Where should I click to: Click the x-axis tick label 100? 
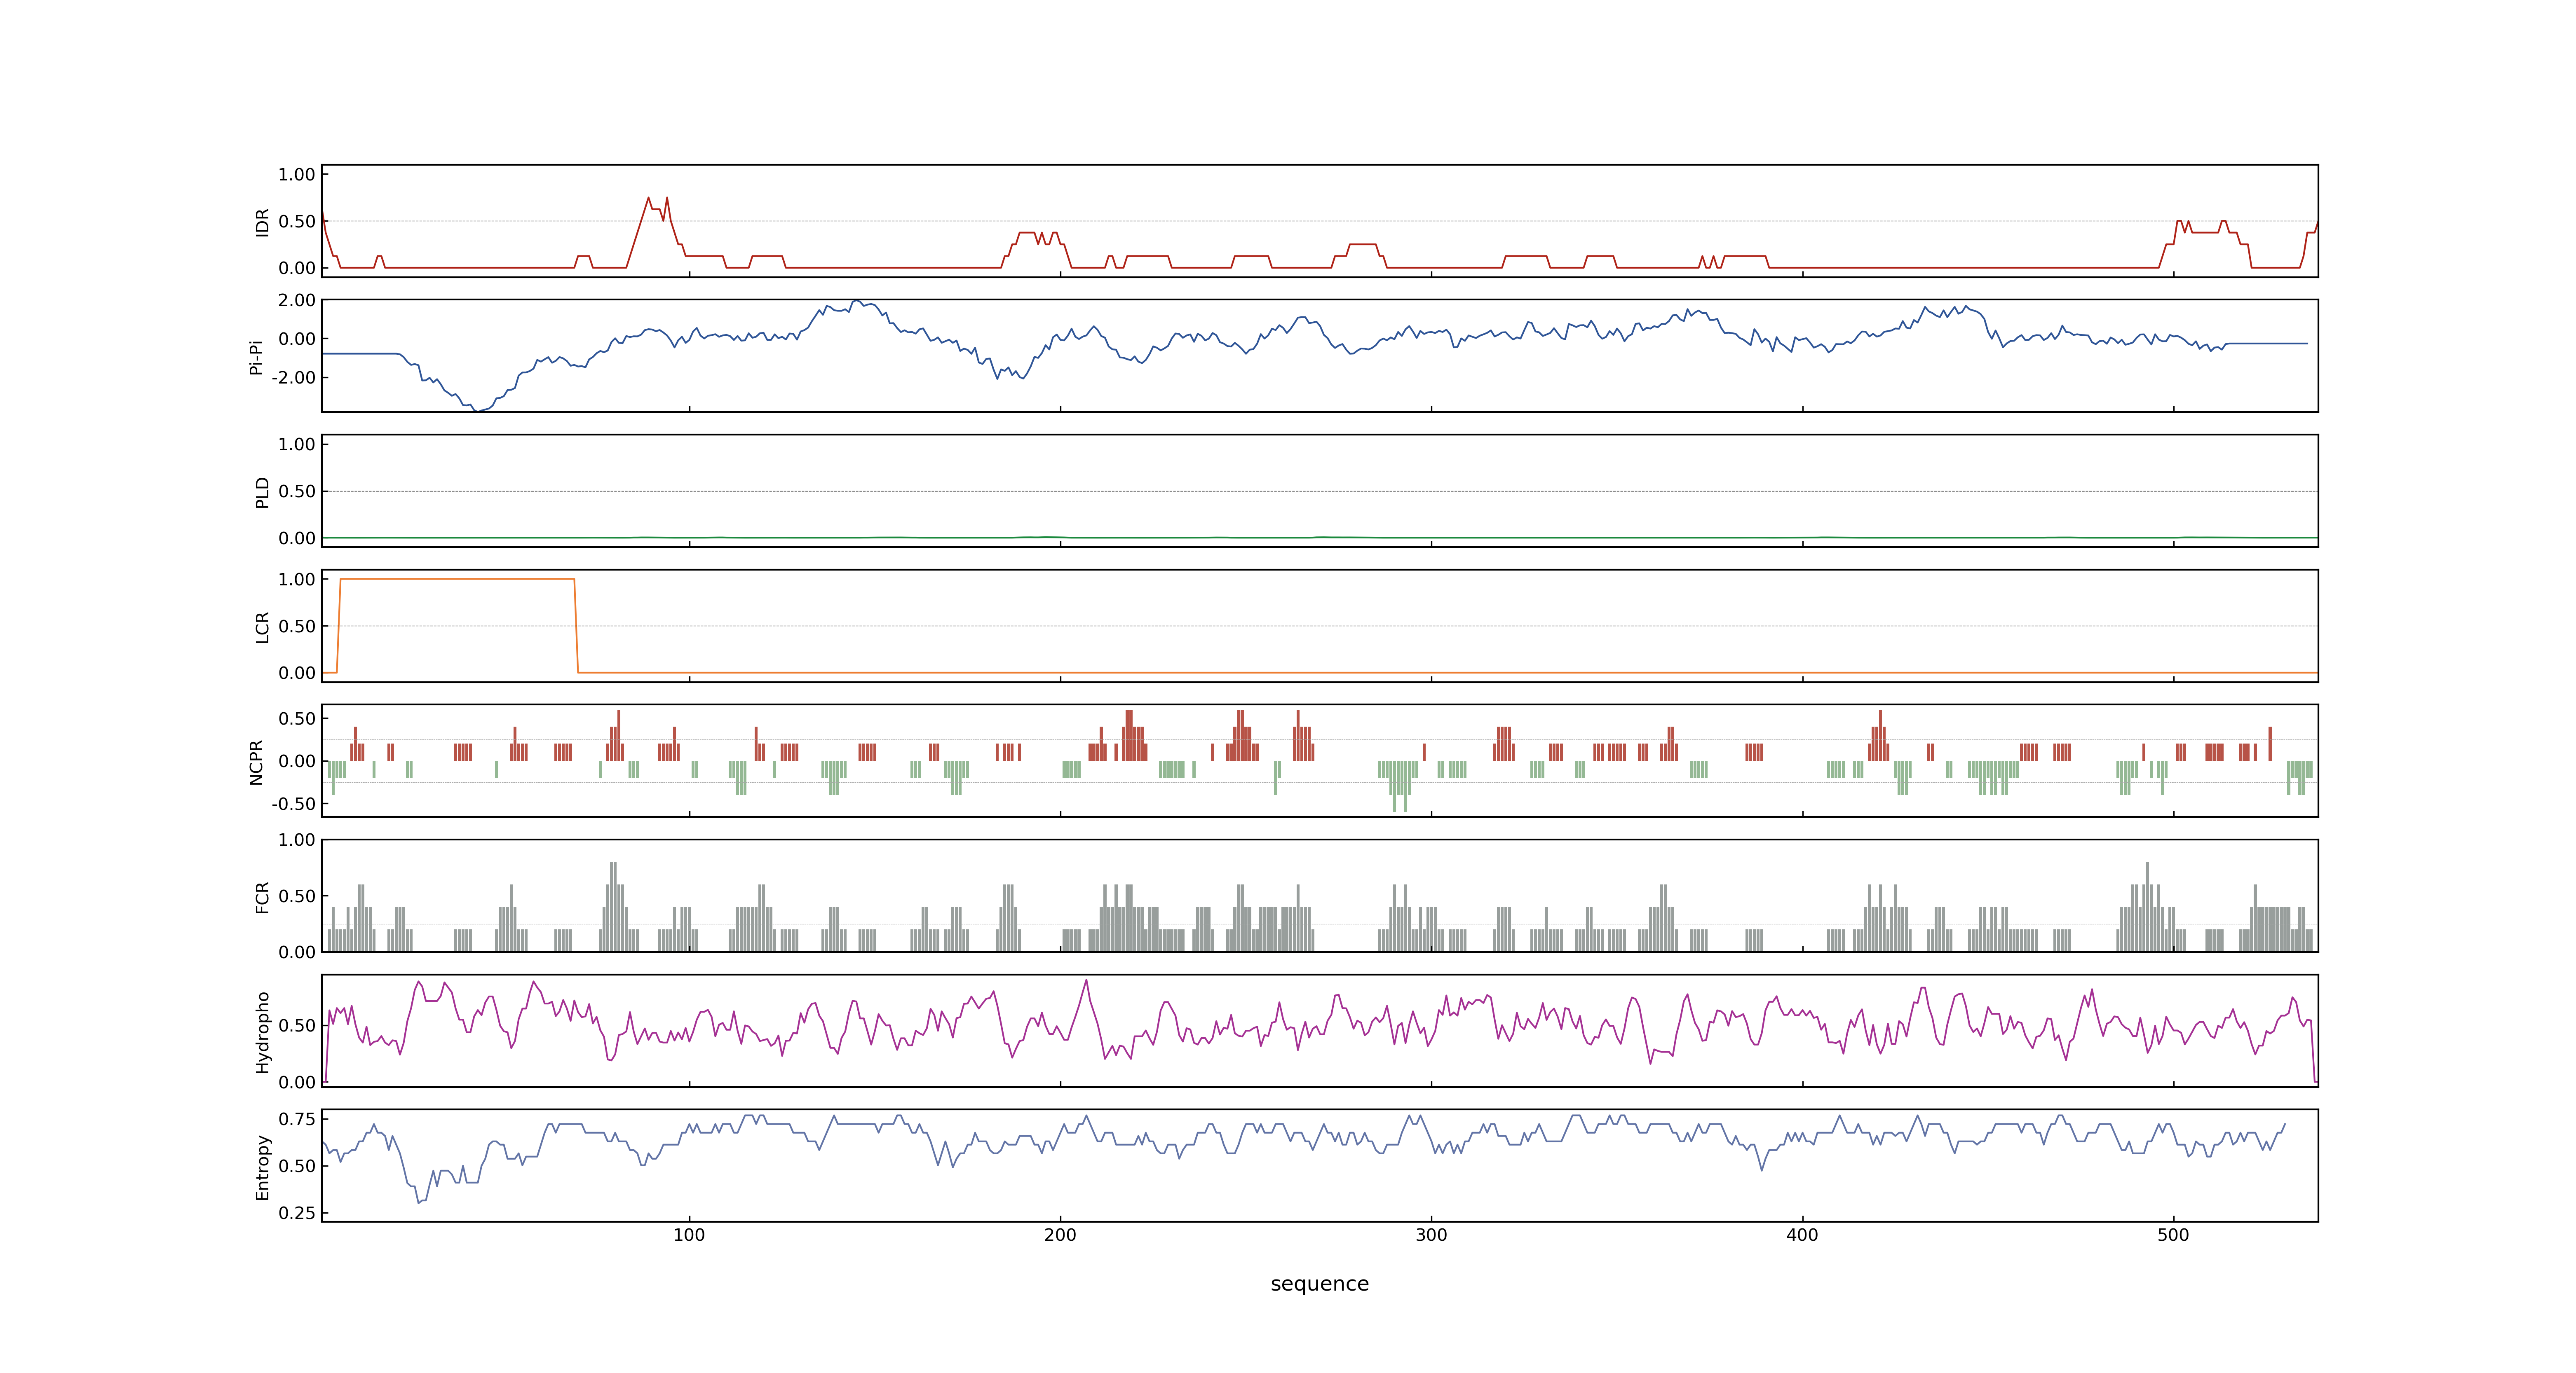pyautogui.click(x=689, y=1235)
